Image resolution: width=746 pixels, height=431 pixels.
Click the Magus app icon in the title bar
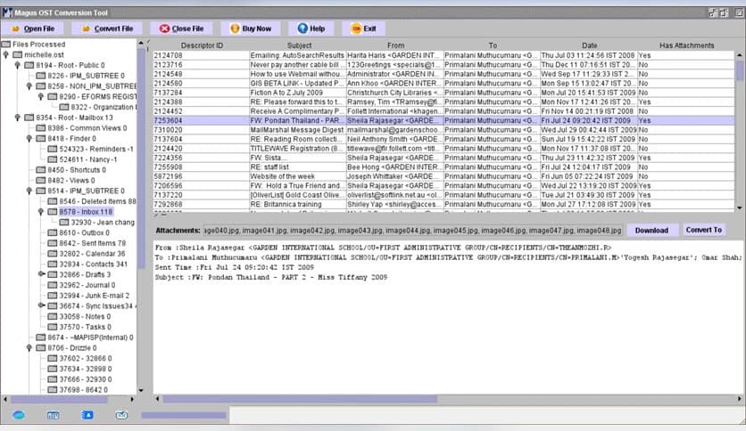[x=7, y=12]
